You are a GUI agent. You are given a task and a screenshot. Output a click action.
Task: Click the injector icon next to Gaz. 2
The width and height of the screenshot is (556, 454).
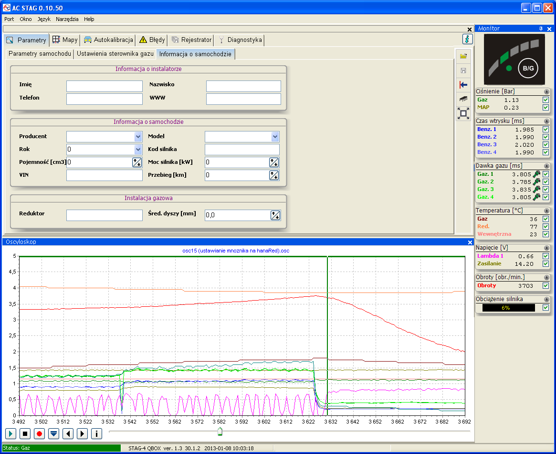(536, 182)
